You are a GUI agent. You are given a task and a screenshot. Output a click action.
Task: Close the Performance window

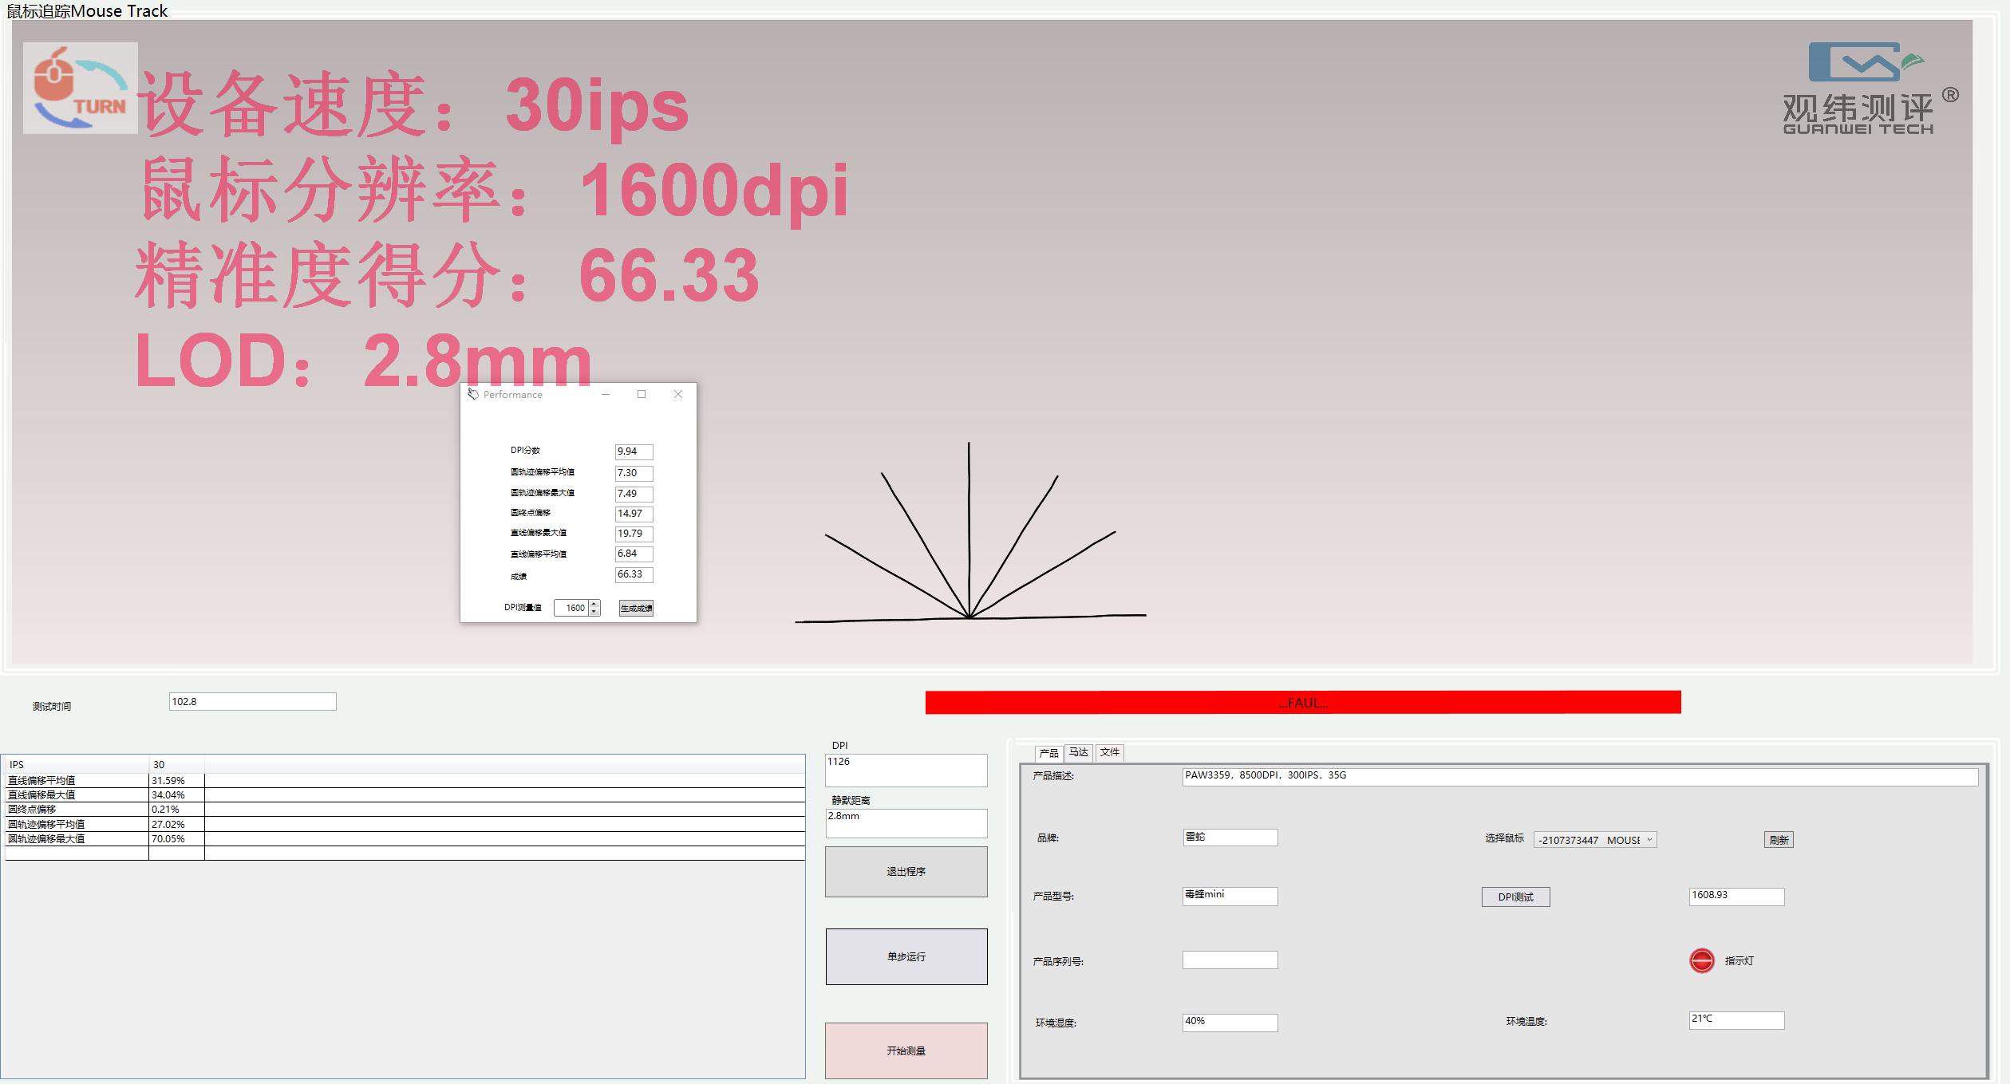[678, 394]
